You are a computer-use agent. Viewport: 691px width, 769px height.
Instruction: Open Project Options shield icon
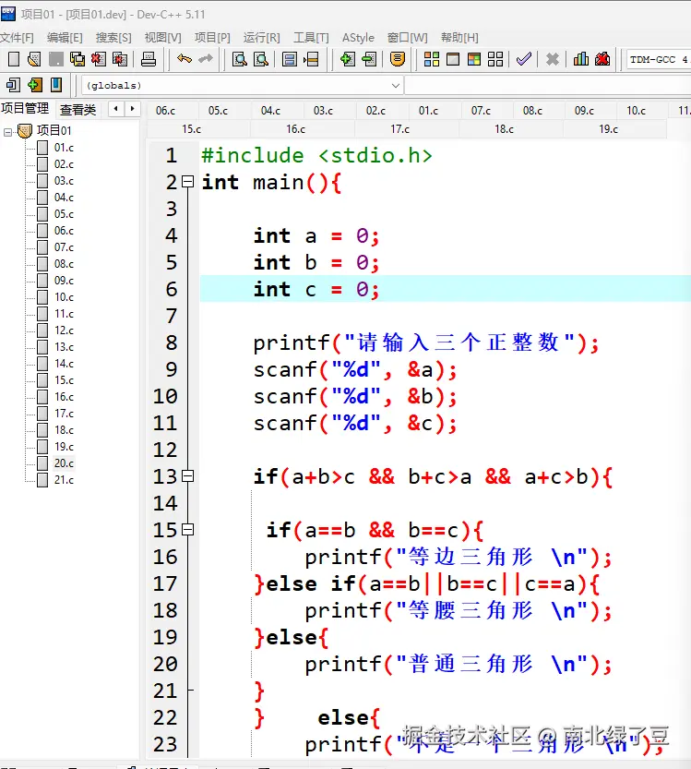point(398,59)
